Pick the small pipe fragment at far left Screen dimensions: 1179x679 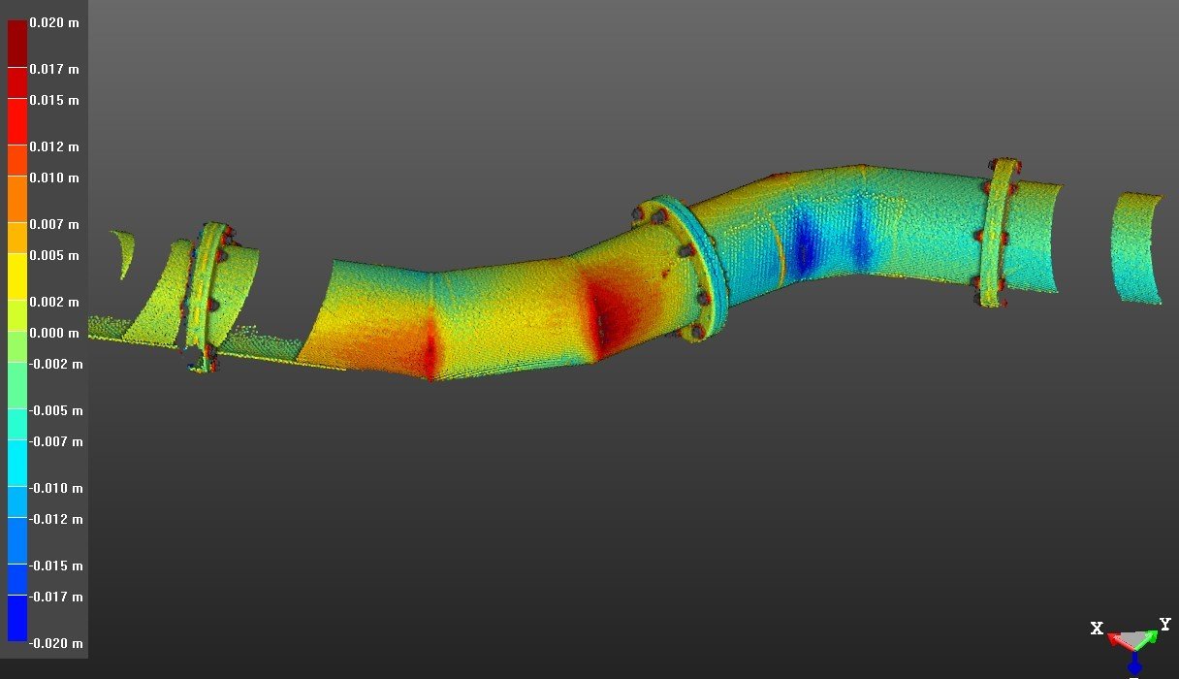[x=122, y=253]
